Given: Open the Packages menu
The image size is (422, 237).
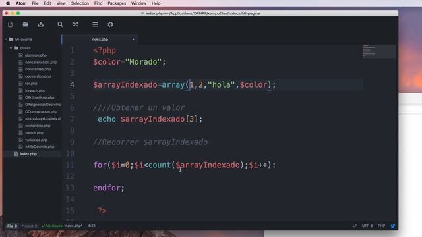Looking at the screenshot, I should click(x=117, y=3).
